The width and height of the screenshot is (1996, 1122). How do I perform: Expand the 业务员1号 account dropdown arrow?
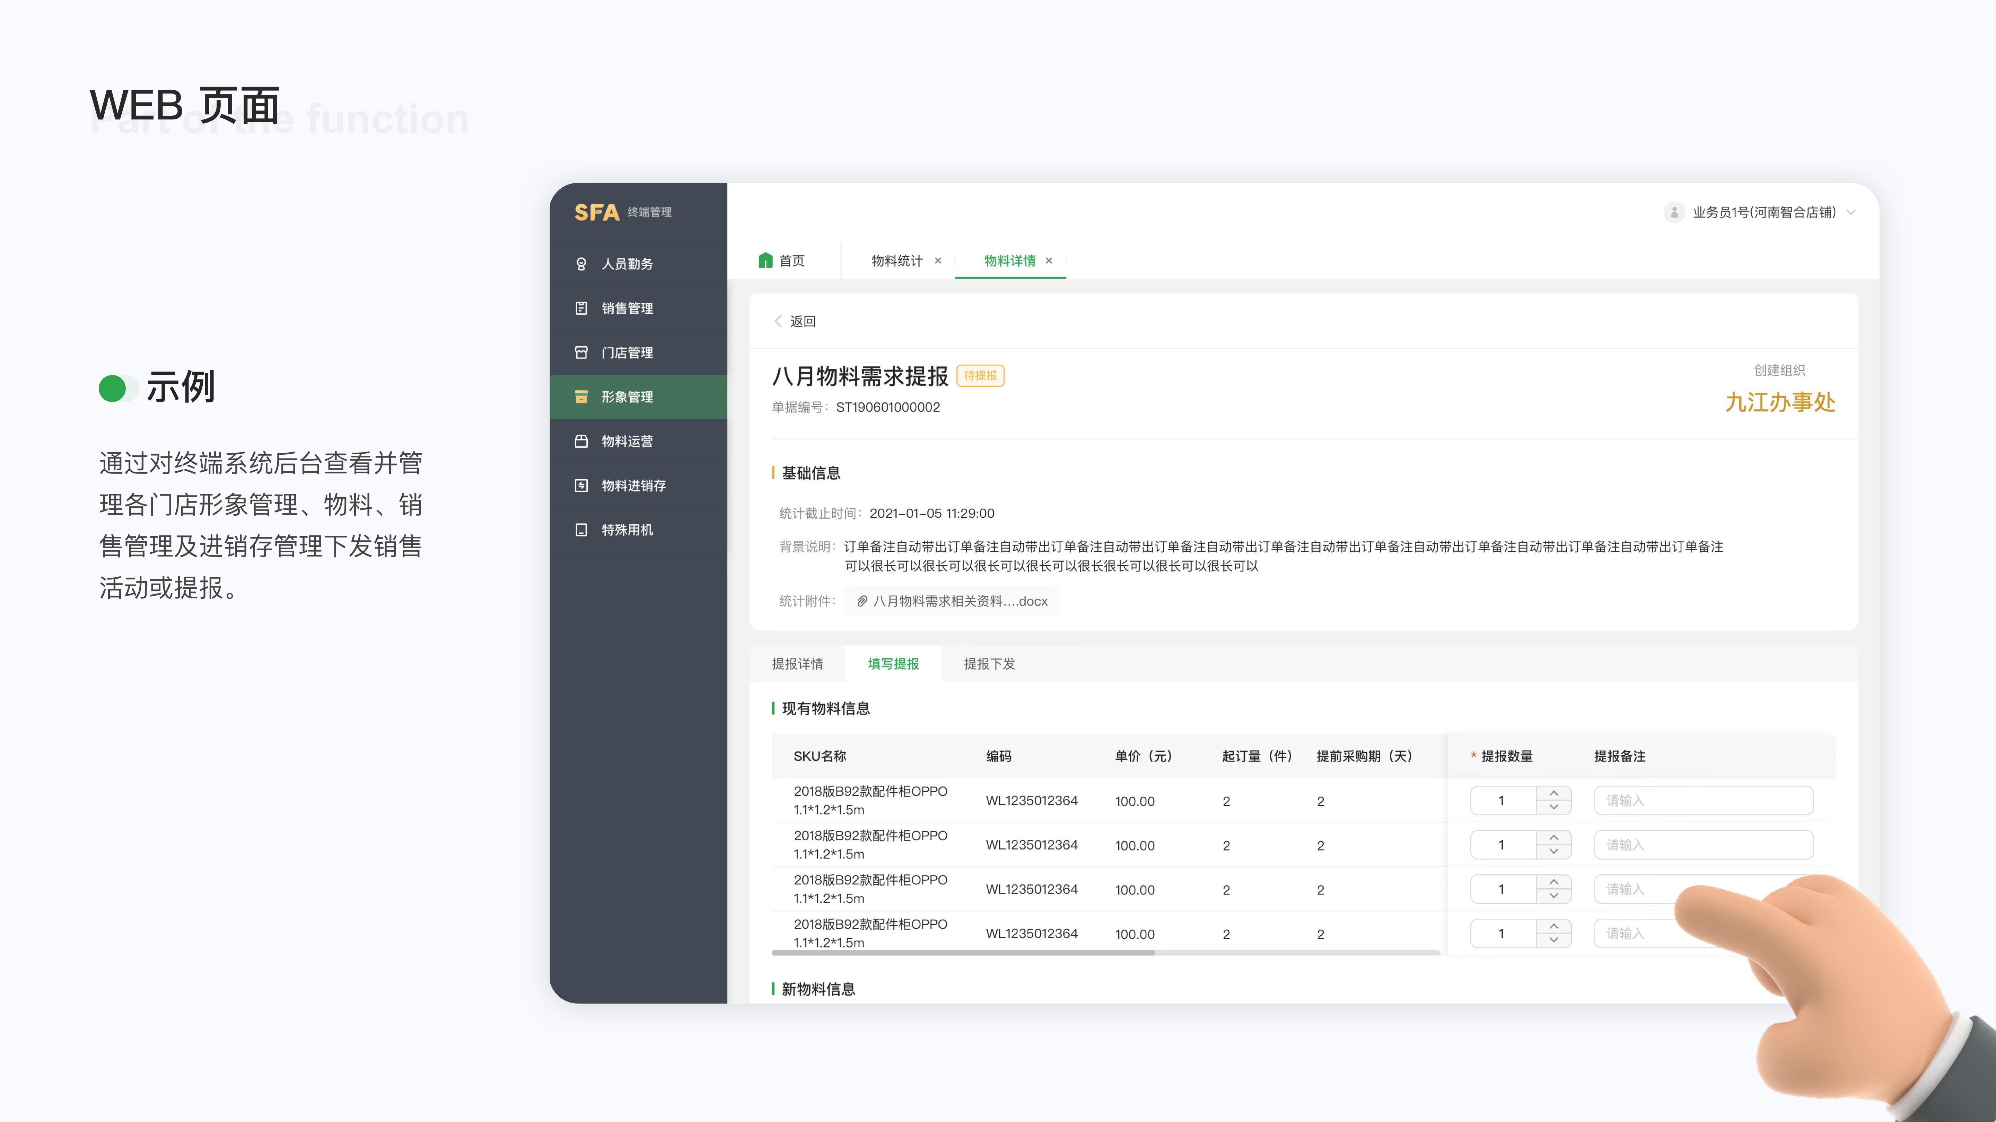1851,212
